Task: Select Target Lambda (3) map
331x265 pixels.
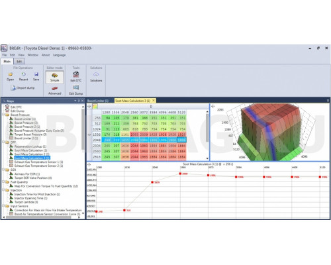Action: (26, 202)
